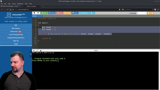Close the Online C Compiler tab
The width and height of the screenshot is (160, 90).
40,6
